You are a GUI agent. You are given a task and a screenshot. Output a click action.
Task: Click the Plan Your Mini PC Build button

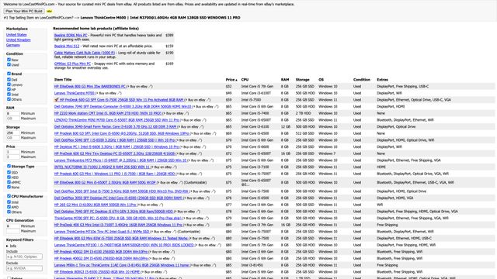(x=24, y=11)
